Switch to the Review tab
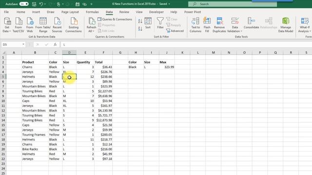The height and width of the screenshot is (175, 312). click(x=124, y=12)
